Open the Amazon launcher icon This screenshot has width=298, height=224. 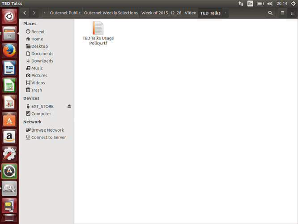[x=9, y=137]
